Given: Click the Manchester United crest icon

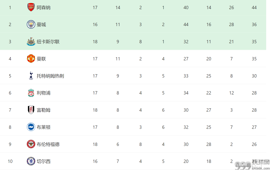Looking at the screenshot, I should [31, 59].
